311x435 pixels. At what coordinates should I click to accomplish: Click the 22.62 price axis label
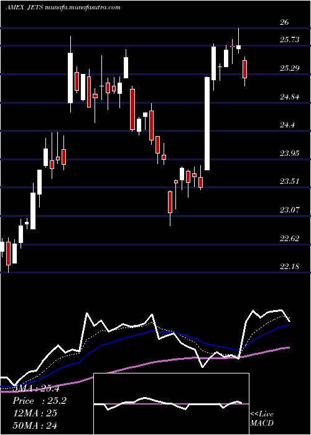pyautogui.click(x=290, y=239)
